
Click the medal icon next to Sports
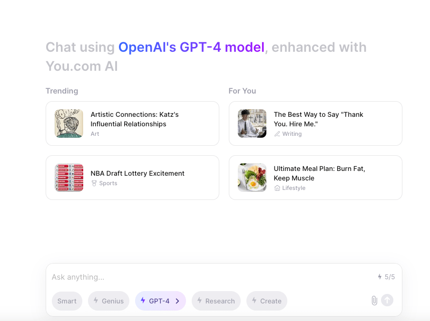(x=94, y=183)
